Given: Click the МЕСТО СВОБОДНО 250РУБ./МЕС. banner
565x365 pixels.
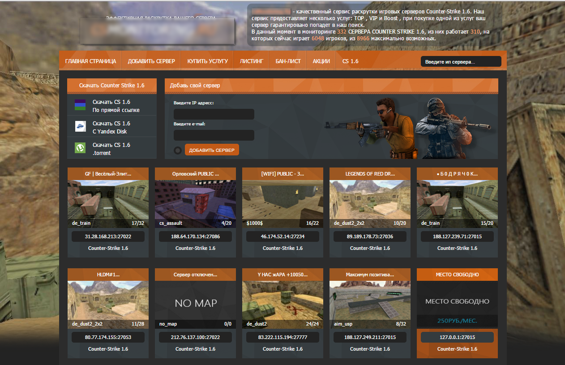Looking at the screenshot, I should [457, 305].
